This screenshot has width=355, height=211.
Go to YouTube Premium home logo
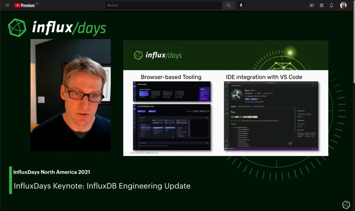pos(25,5)
